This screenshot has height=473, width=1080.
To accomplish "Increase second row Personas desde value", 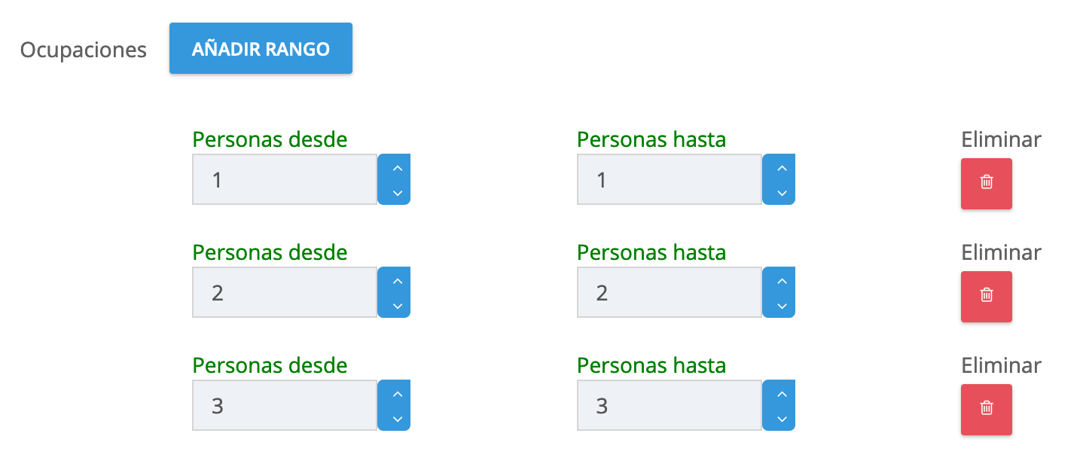I will click(398, 281).
